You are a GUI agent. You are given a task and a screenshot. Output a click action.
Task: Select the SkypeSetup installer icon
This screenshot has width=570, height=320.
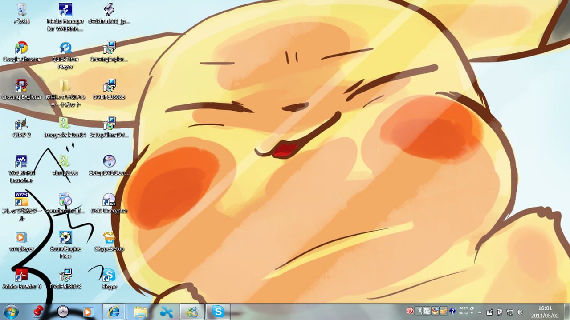click(x=109, y=241)
